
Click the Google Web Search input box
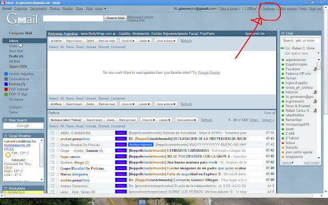pyautogui.click(x=23, y=126)
